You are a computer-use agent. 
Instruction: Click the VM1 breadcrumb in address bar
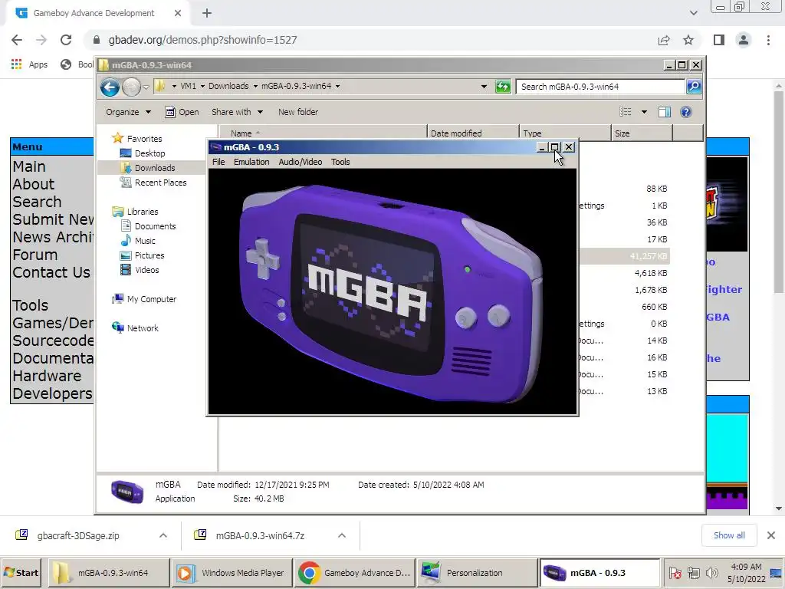(188, 86)
